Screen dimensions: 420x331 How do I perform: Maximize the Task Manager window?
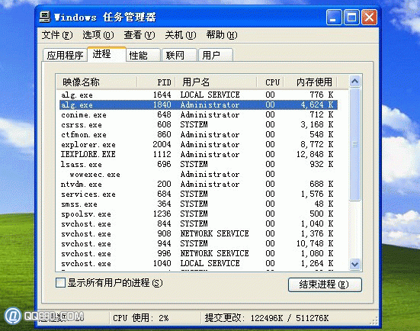(x=351, y=18)
